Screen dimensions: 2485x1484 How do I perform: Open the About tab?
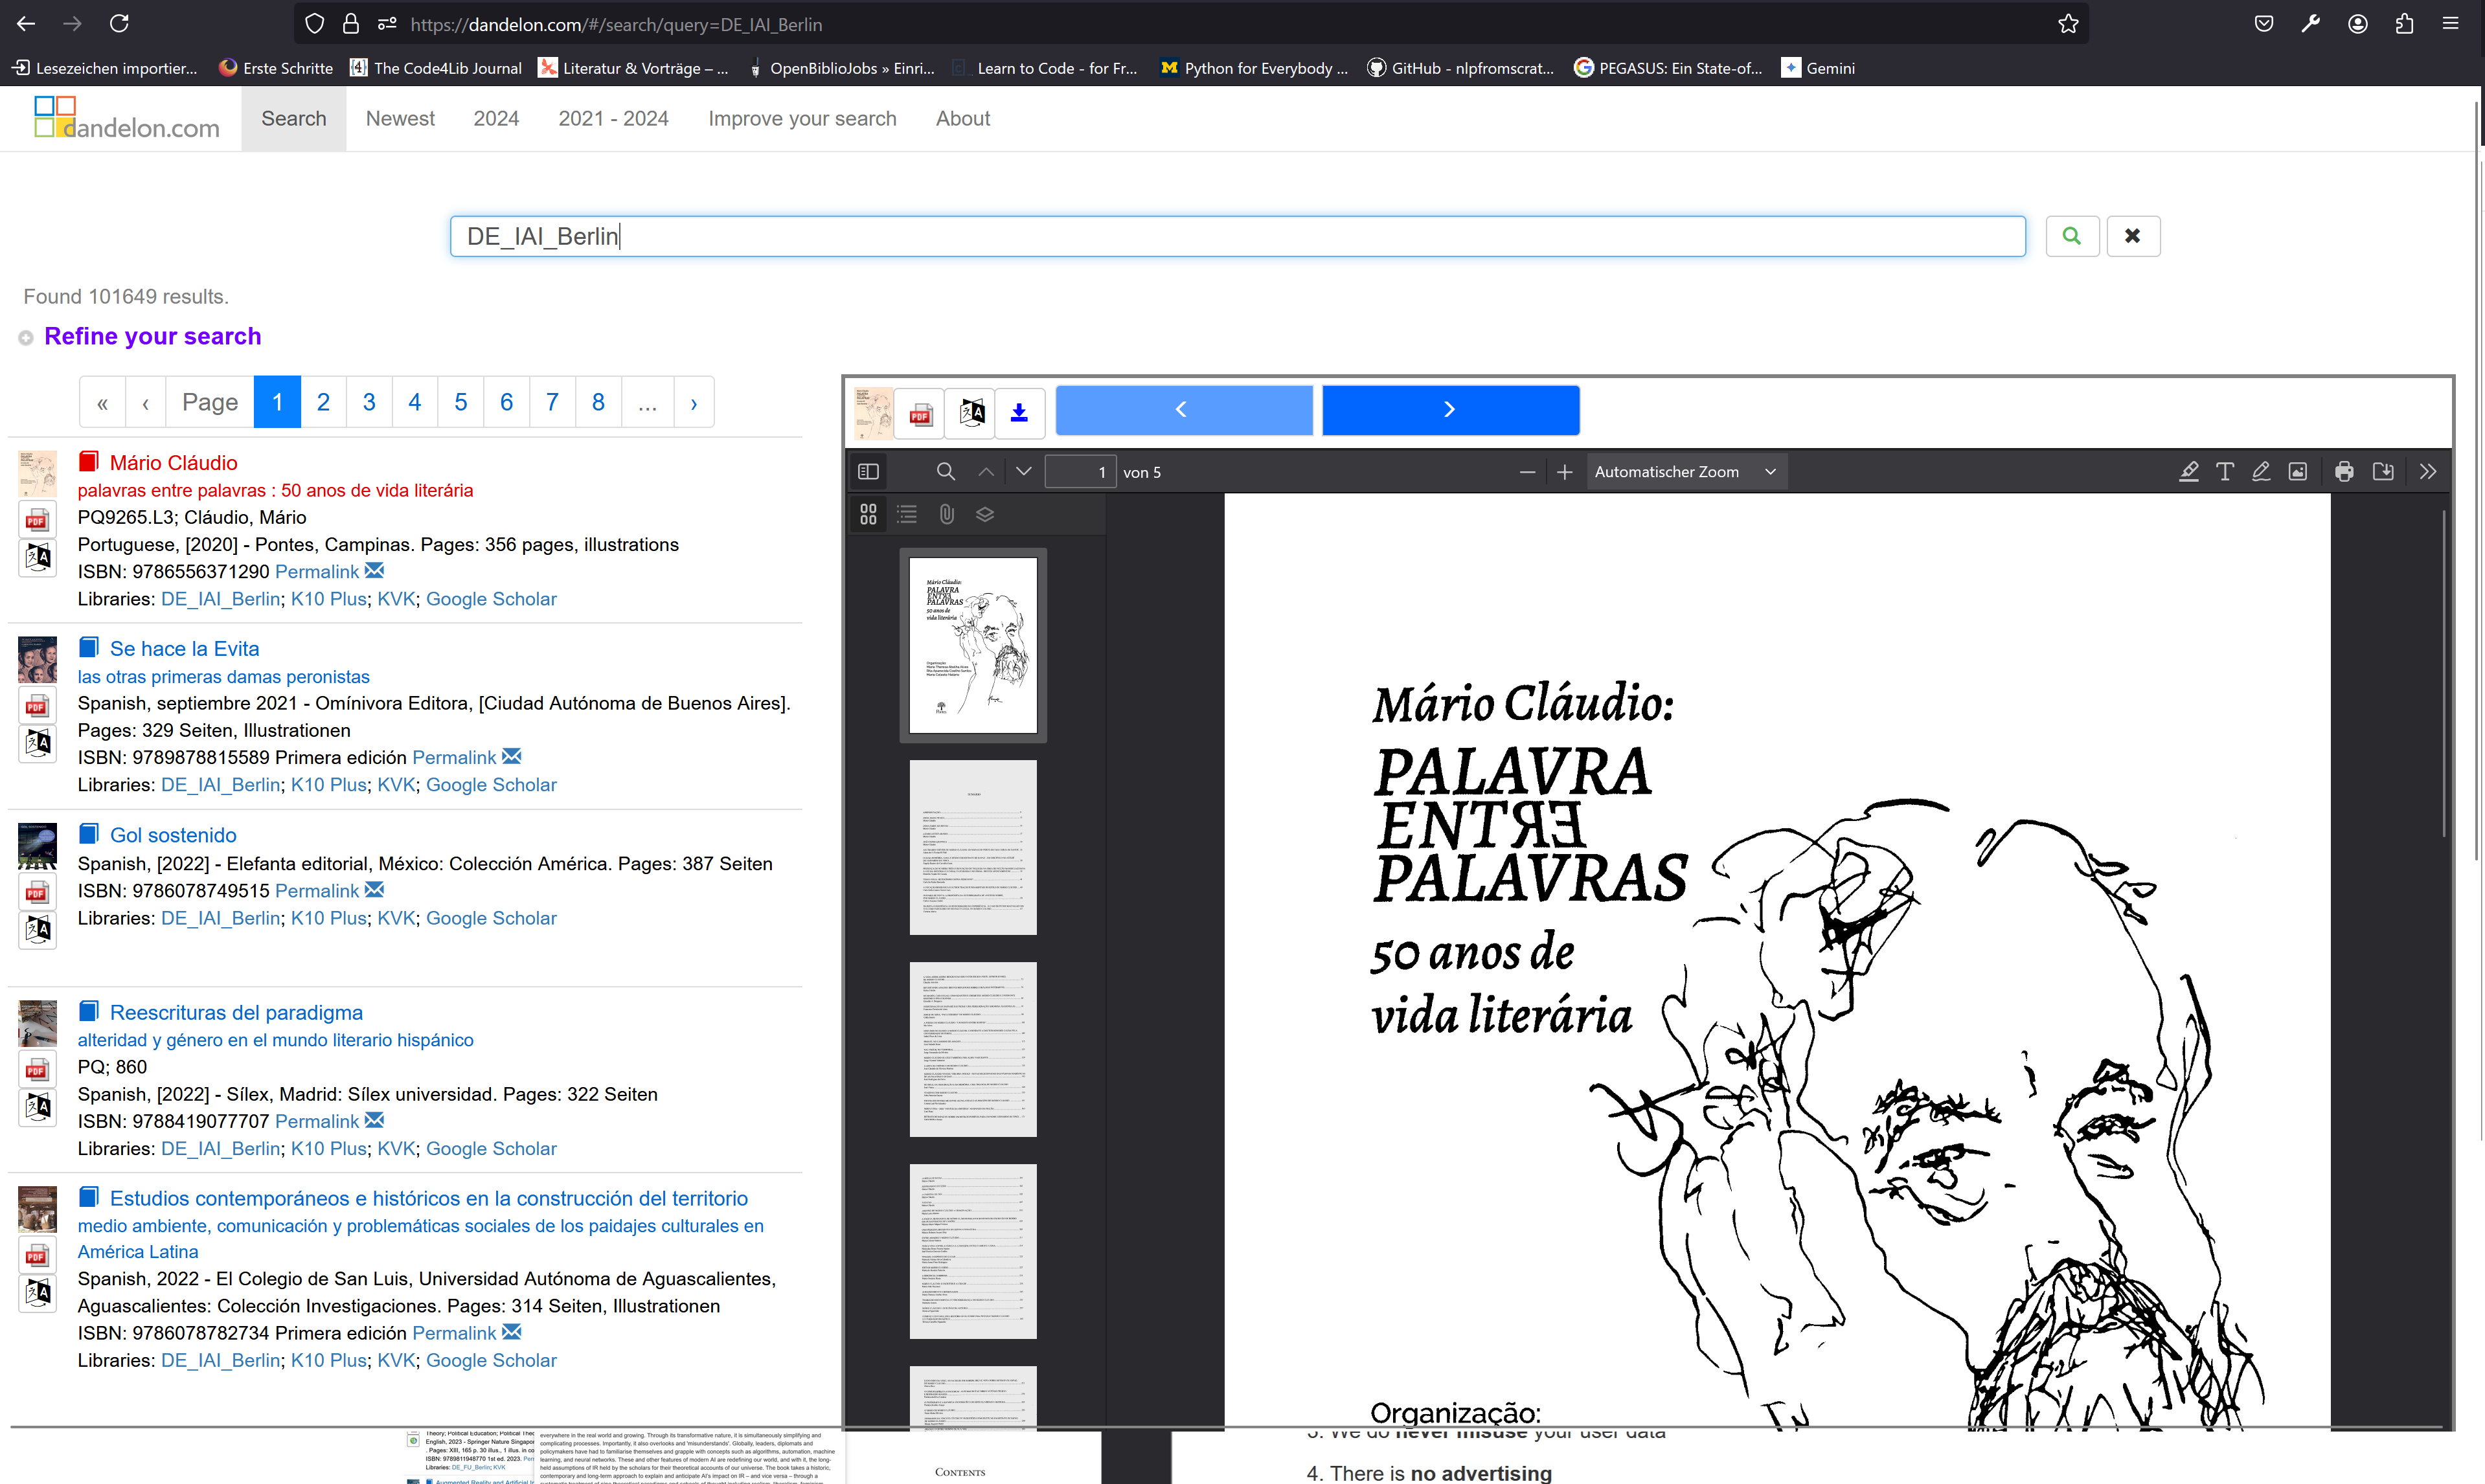(x=963, y=118)
